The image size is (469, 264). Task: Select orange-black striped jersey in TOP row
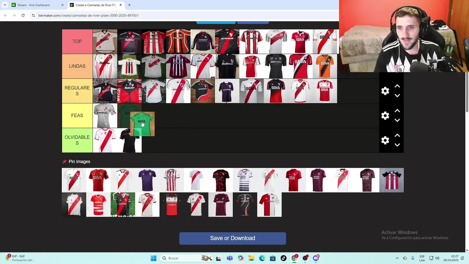[178, 41]
